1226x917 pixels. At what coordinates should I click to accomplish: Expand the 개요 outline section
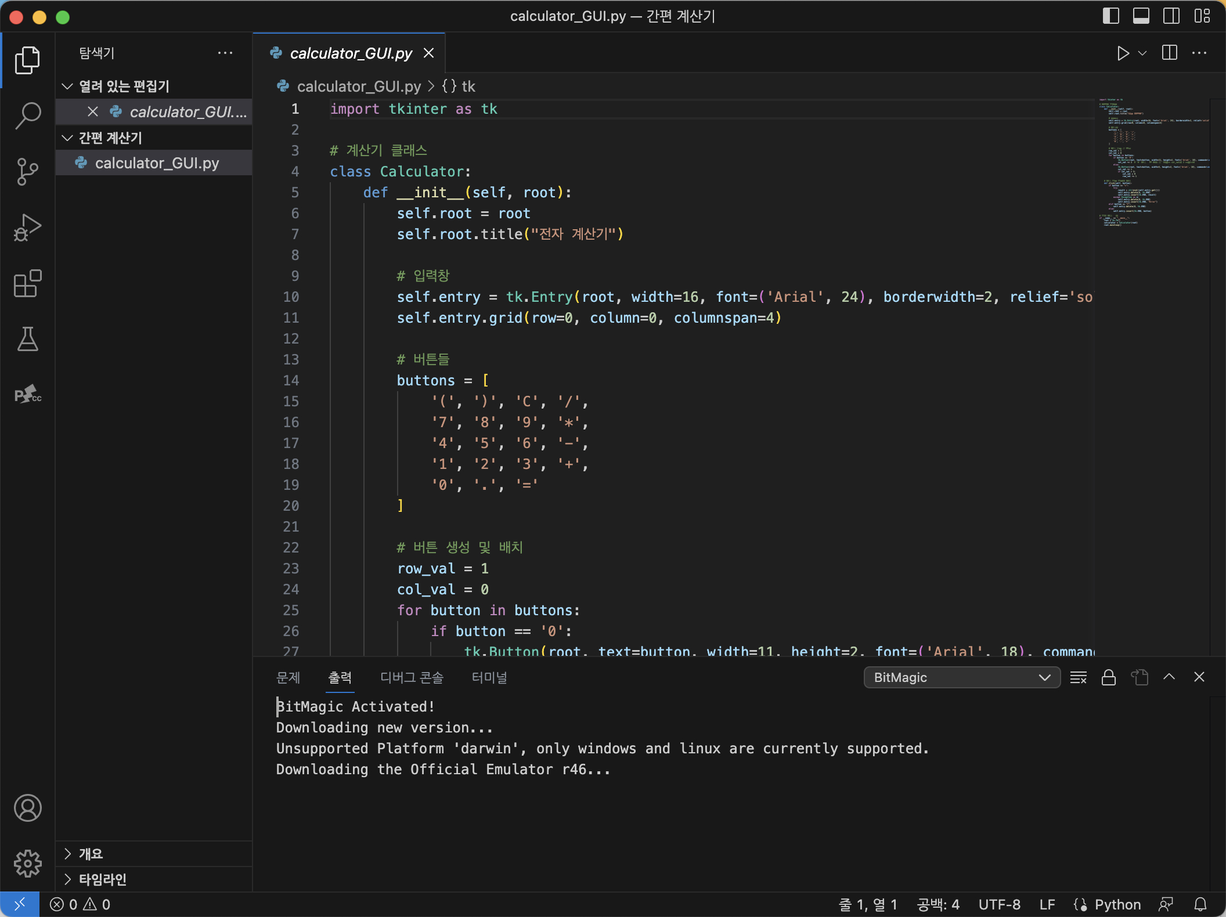[91, 854]
